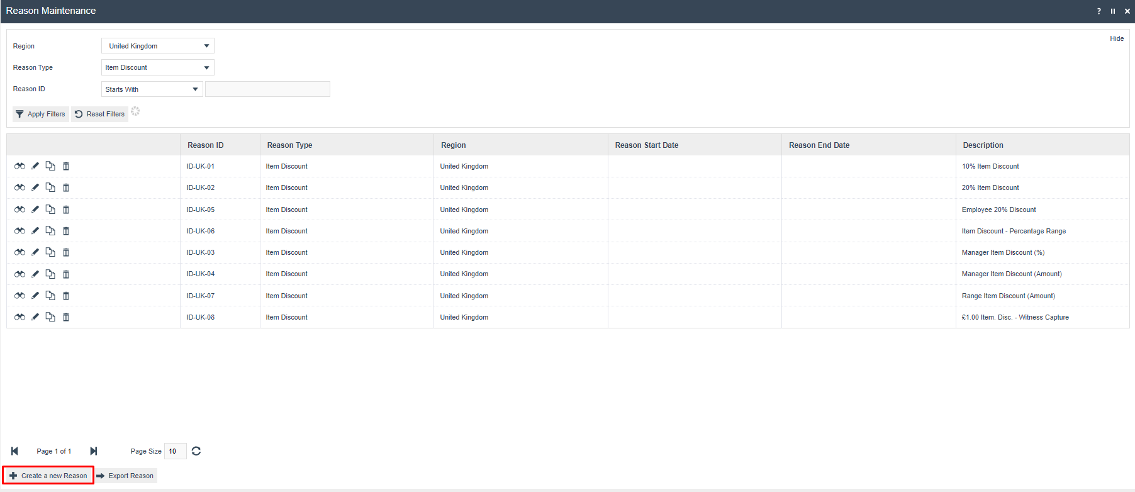Edit reason ID-UK-02
This screenshot has width=1135, height=492.
point(35,187)
